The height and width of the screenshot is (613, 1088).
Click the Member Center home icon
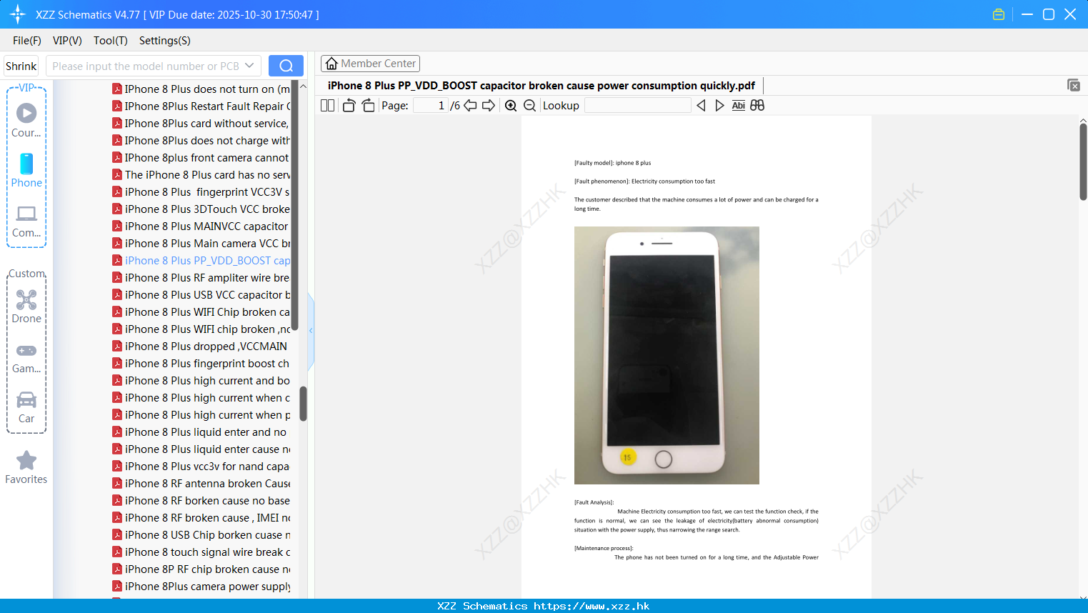pyautogui.click(x=331, y=64)
